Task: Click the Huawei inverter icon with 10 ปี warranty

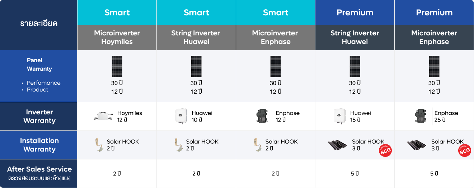Action: tap(181, 116)
